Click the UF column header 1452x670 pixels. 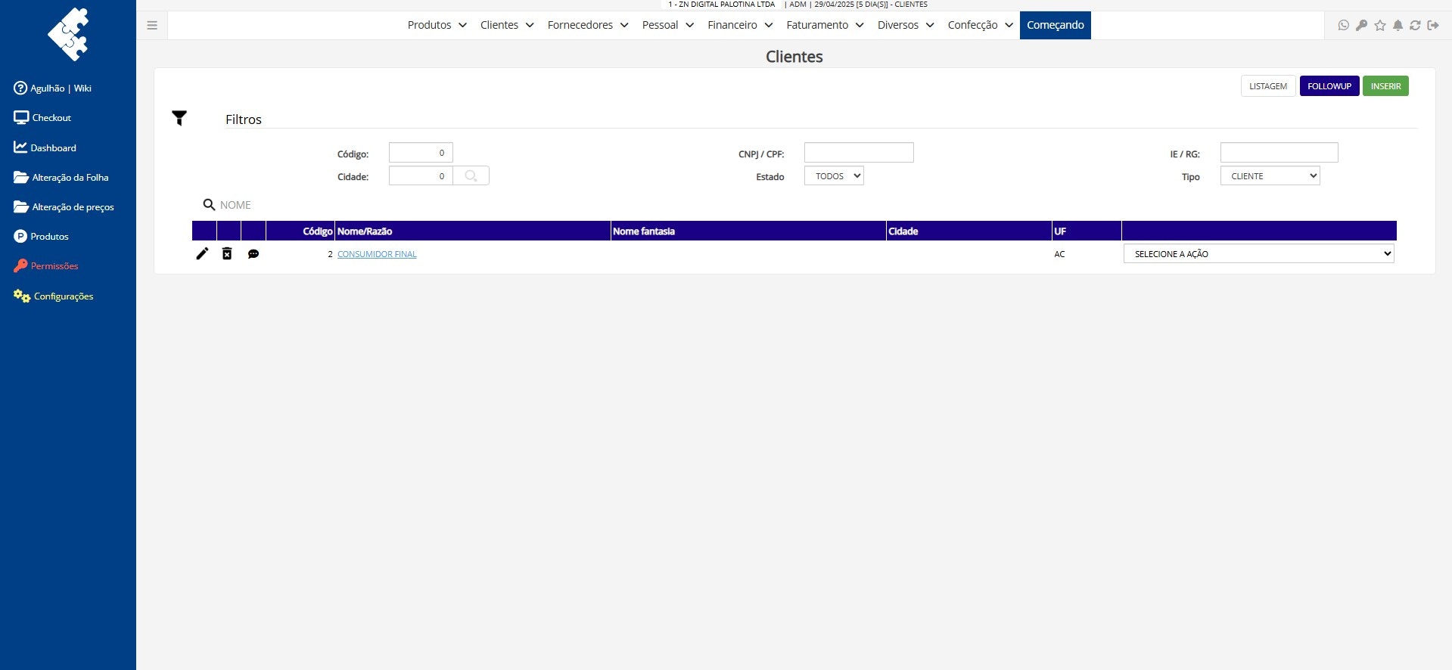[1087, 231]
